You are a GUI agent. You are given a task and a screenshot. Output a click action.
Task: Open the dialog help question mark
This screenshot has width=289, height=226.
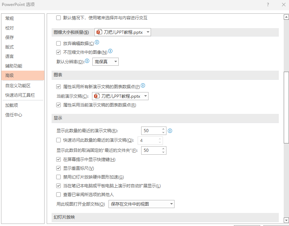[268, 5]
